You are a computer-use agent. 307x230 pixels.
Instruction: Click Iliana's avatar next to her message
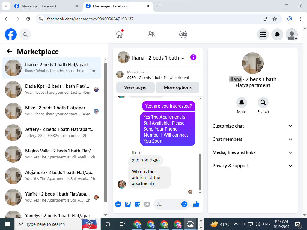point(122,184)
